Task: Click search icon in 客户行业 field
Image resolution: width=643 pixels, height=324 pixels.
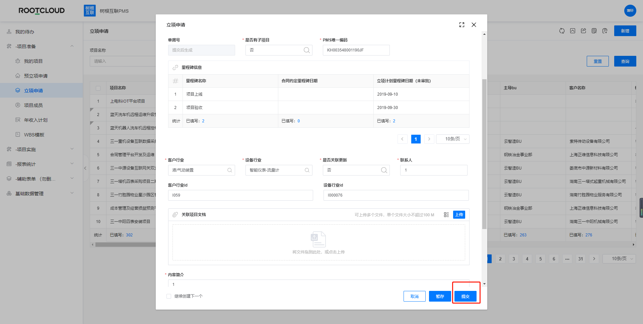Action: tap(230, 170)
